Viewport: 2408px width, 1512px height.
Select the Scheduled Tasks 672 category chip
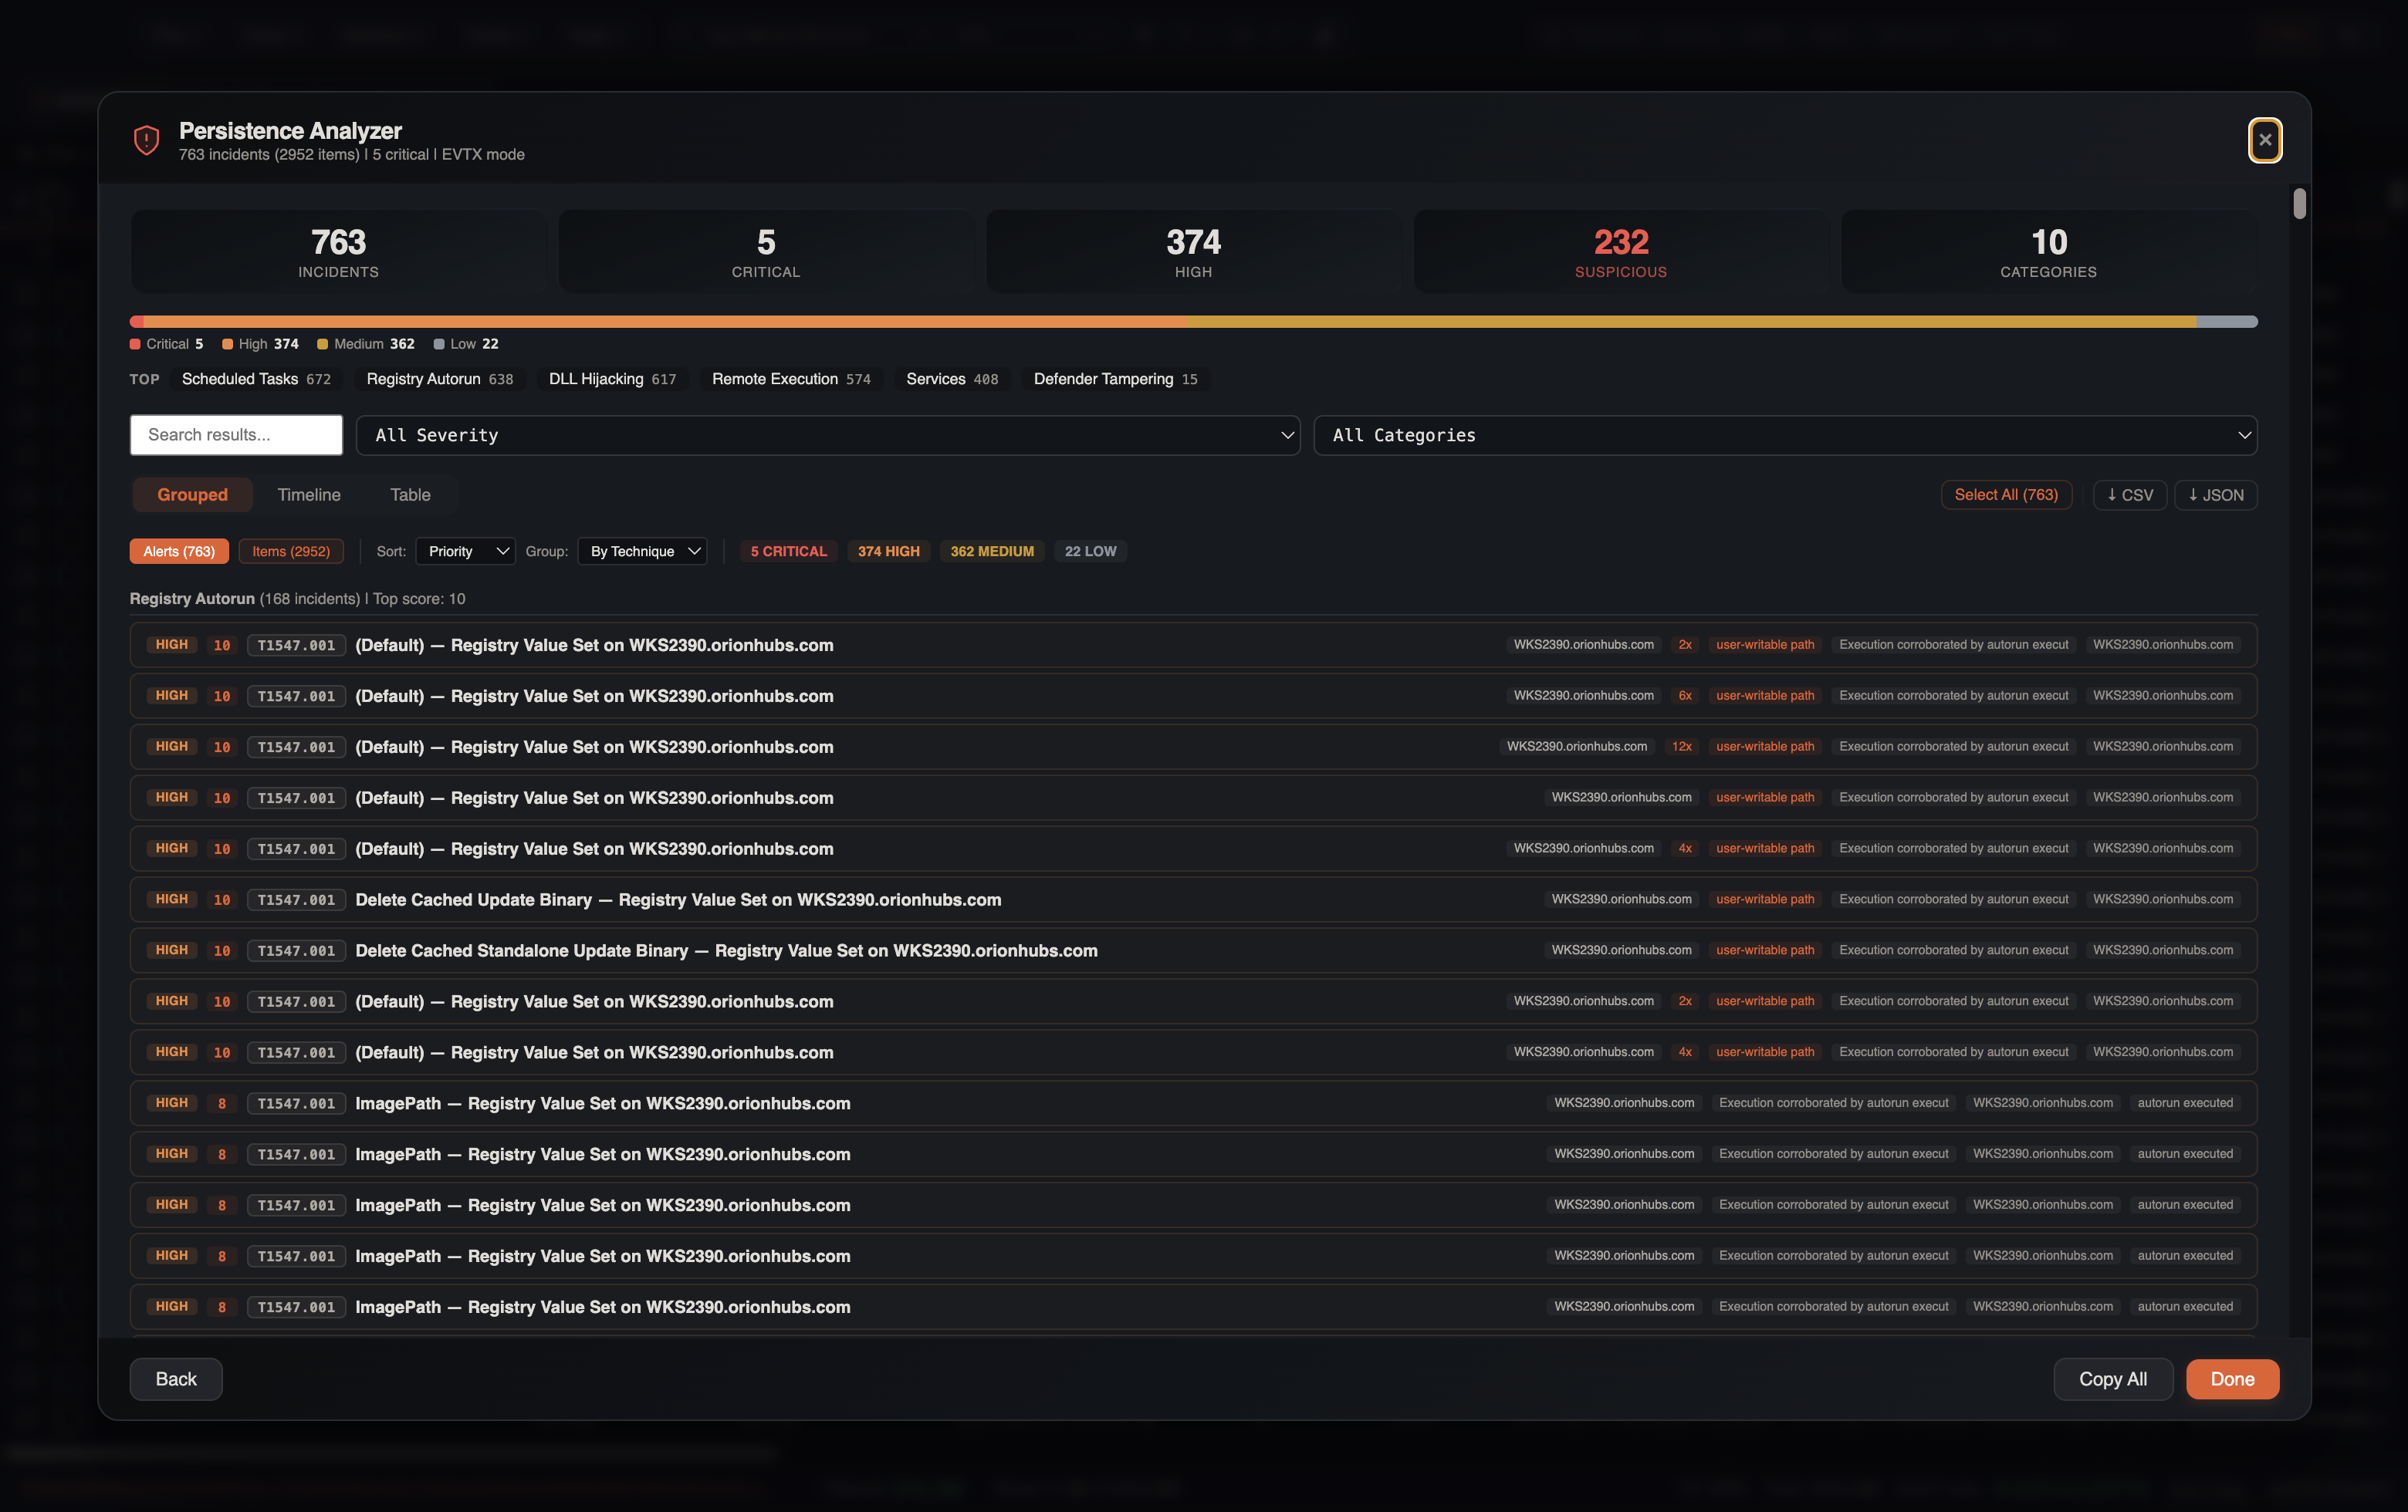(x=256, y=379)
